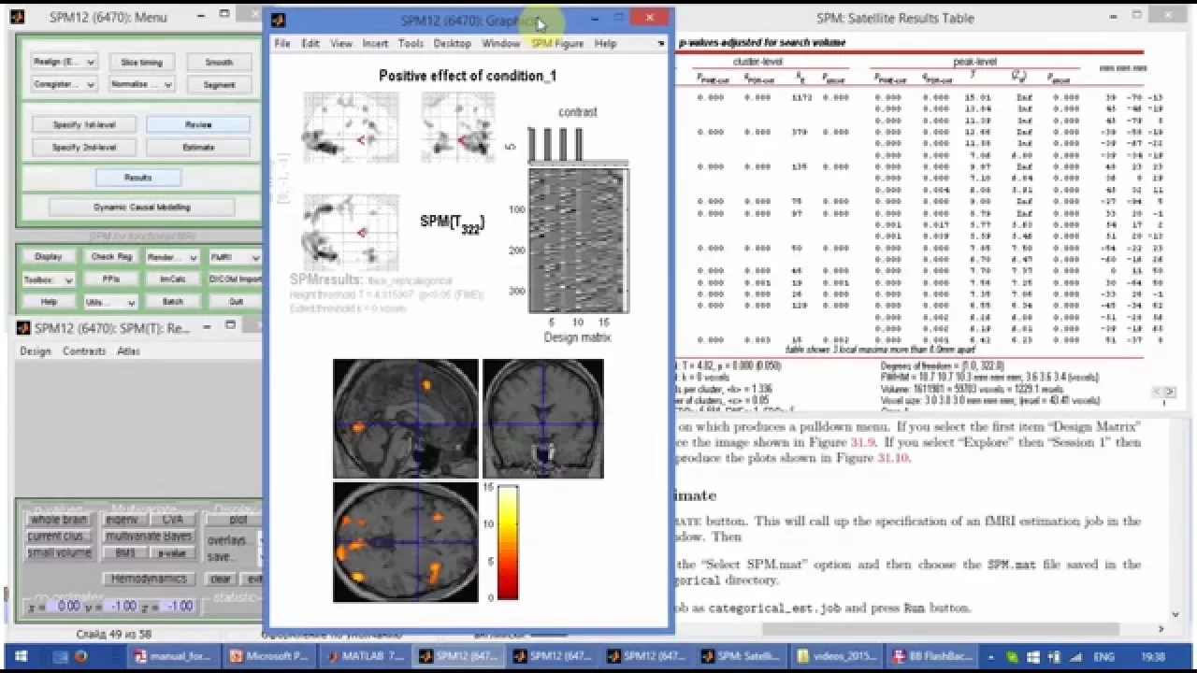This screenshot has width=1197, height=673.
Task: Click the Estimate button
Action: click(198, 147)
